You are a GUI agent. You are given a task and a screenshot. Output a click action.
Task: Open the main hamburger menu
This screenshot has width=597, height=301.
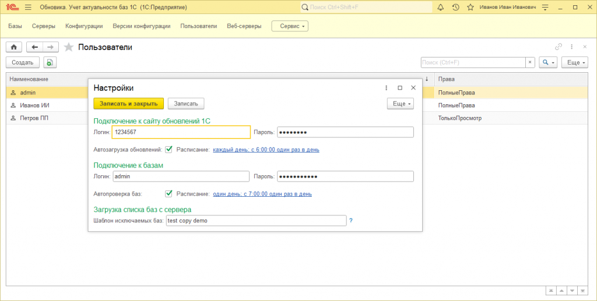28,7
